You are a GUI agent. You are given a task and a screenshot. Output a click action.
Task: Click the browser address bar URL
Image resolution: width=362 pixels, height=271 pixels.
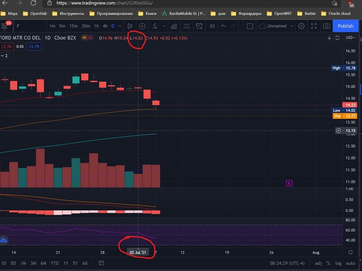tap(104, 3)
